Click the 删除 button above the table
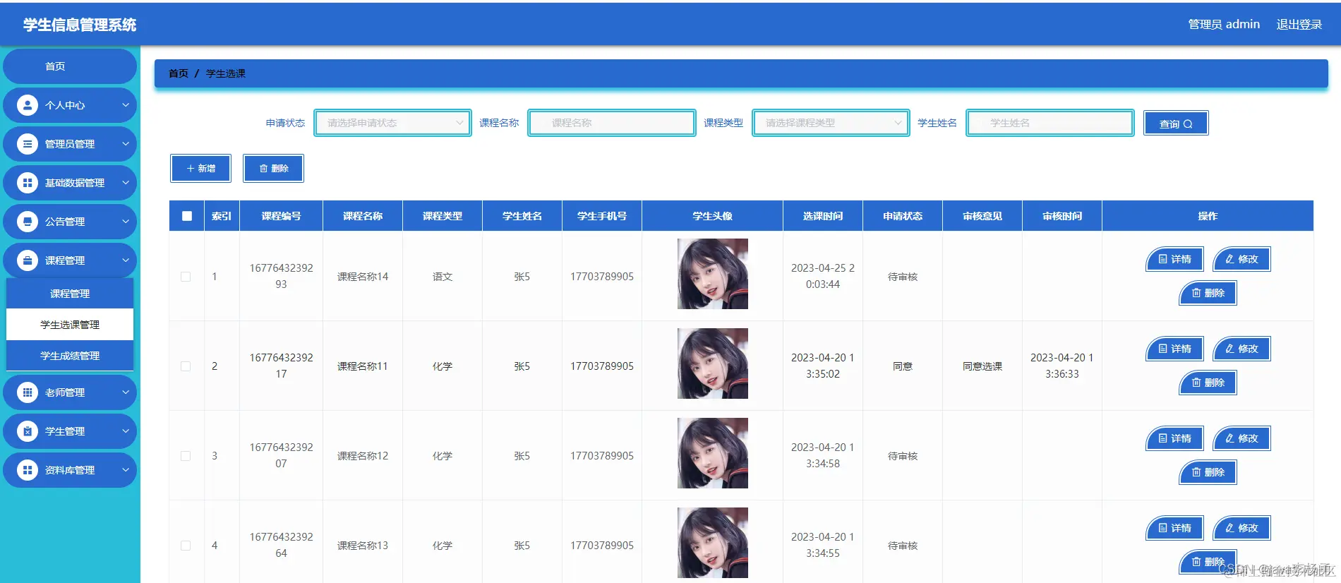Image resolution: width=1341 pixels, height=583 pixels. (273, 169)
